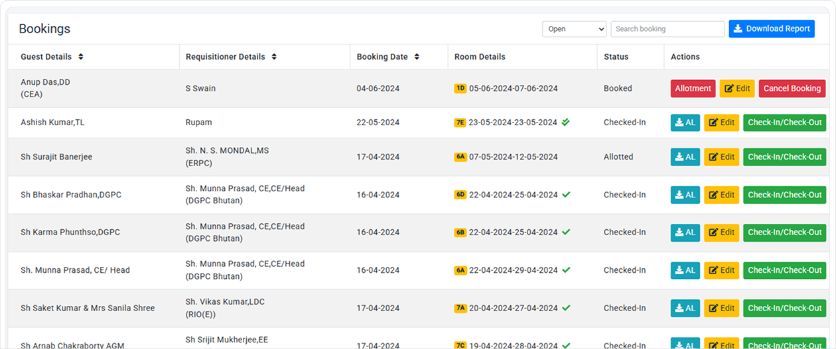Click room badge 1D for Anup Das
The height and width of the screenshot is (349, 836).
pos(460,88)
